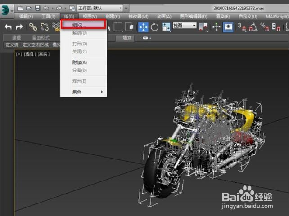The width and height of the screenshot is (289, 216).
Task: Choose 炸开(E) in the group menu
Action: tap(84, 81)
